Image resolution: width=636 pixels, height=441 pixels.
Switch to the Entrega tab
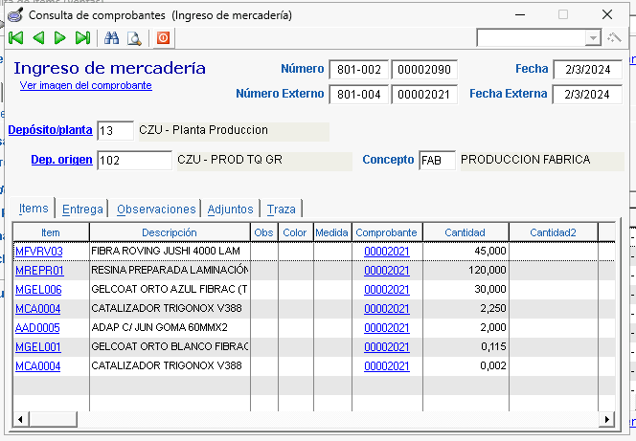pyautogui.click(x=82, y=209)
